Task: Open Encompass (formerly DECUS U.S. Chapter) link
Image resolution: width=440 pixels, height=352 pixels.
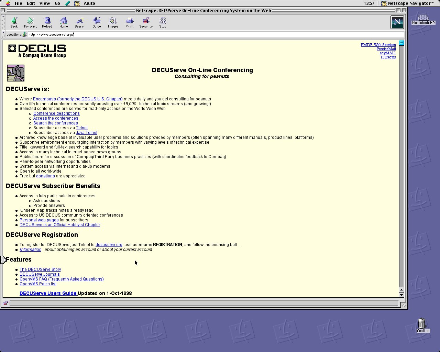Action: [x=78, y=99]
